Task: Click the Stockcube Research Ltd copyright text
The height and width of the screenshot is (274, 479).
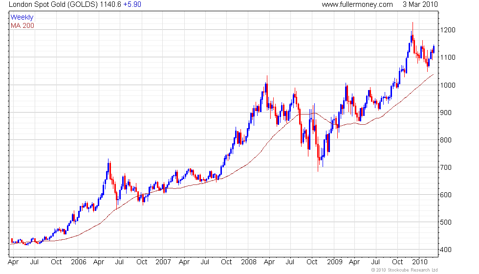Action: coord(405,270)
